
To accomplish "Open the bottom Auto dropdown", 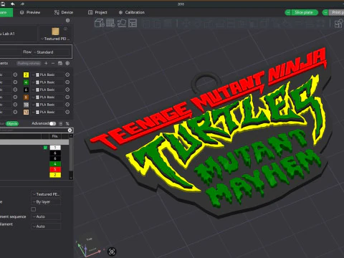I will [x=46, y=226].
